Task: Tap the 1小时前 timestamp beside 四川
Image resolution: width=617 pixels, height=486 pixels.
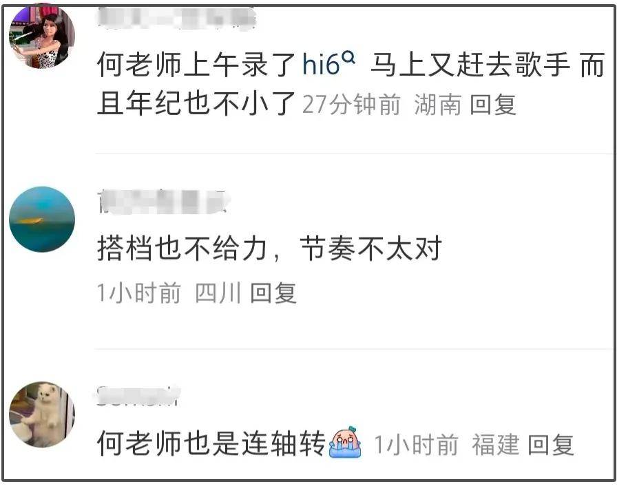Action: pyautogui.click(x=139, y=293)
